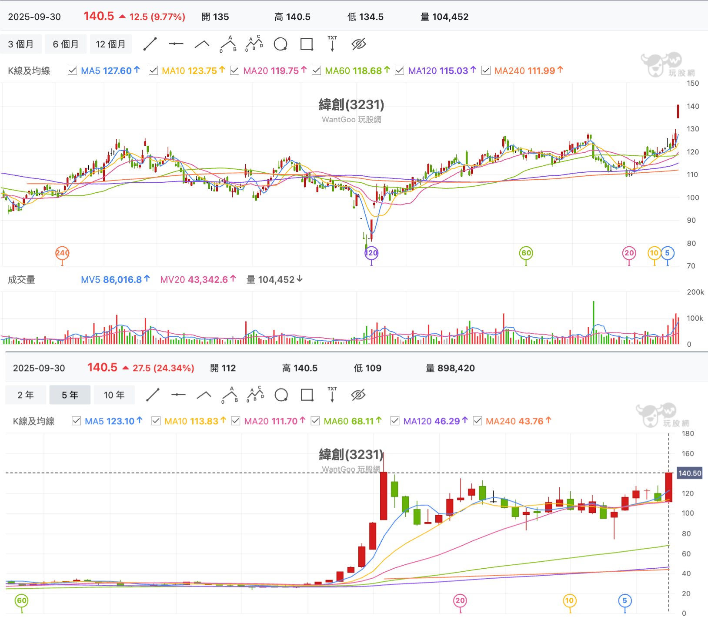Switch daily chart to 6 個月 range
The image size is (708, 617).
pos(66,44)
